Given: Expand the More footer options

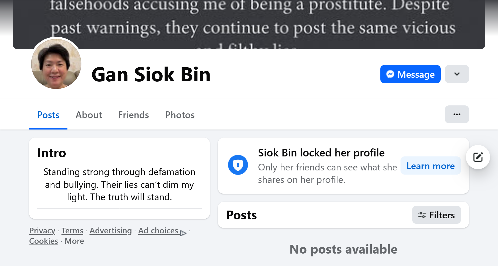Looking at the screenshot, I should (74, 241).
